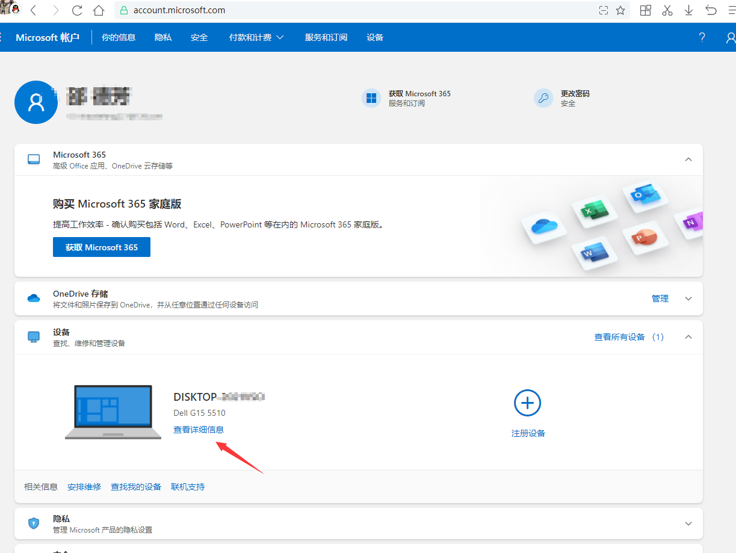Open the help question mark icon
The image size is (736, 553).
tap(702, 37)
